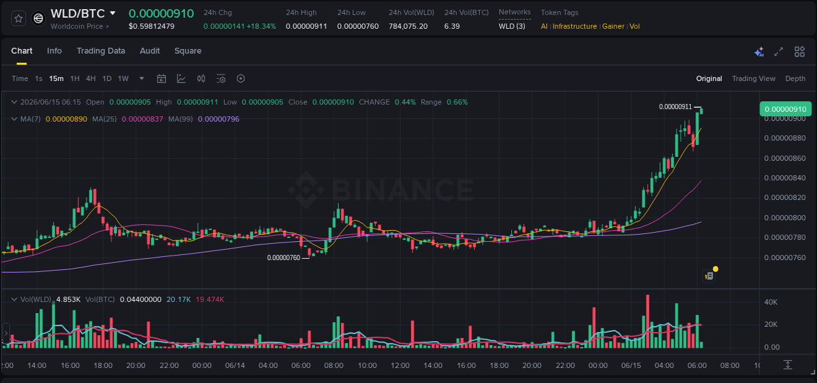This screenshot has width=817, height=383.
Task: Expand the left side panel arrow
Action: tap(5, 333)
